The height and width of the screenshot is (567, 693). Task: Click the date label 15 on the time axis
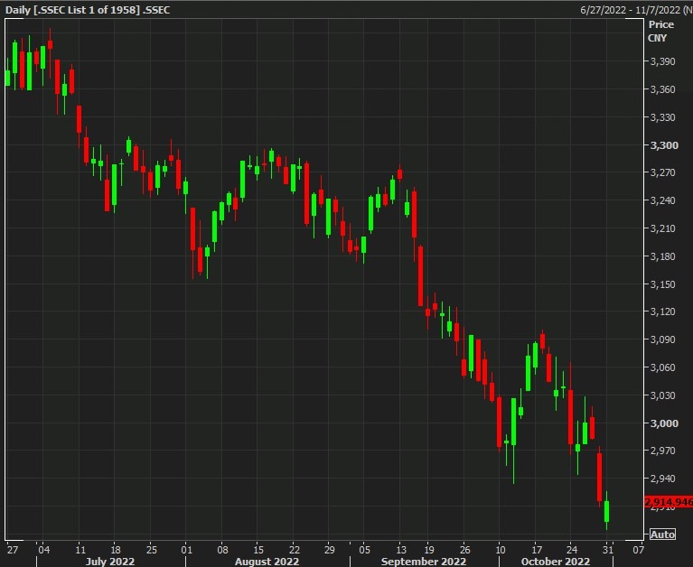point(258,550)
